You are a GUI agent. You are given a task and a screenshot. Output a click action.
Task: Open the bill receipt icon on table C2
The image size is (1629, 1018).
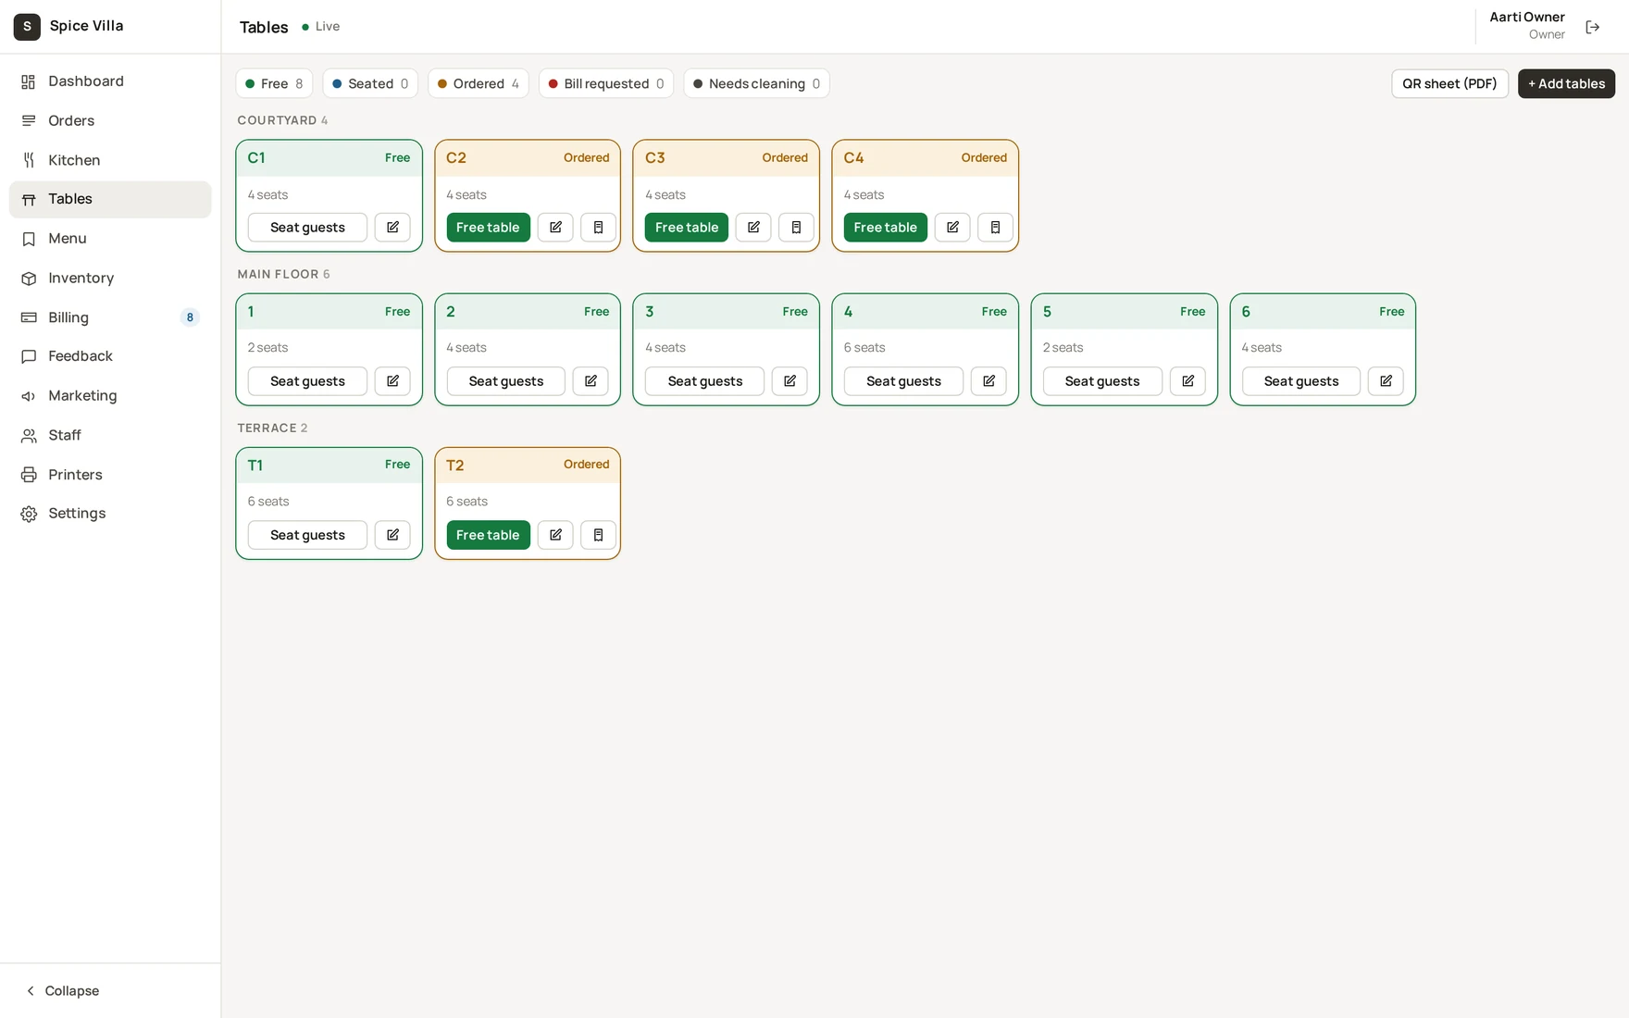tap(598, 228)
